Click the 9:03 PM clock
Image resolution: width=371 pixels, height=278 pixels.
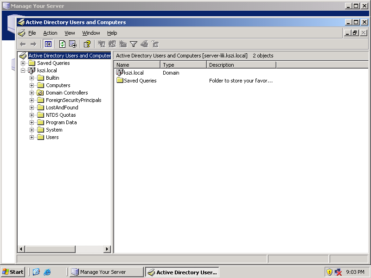coord(355,272)
